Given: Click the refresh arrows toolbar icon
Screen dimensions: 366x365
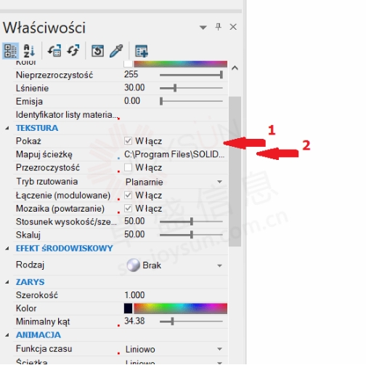Looking at the screenshot, I should pos(73,51).
